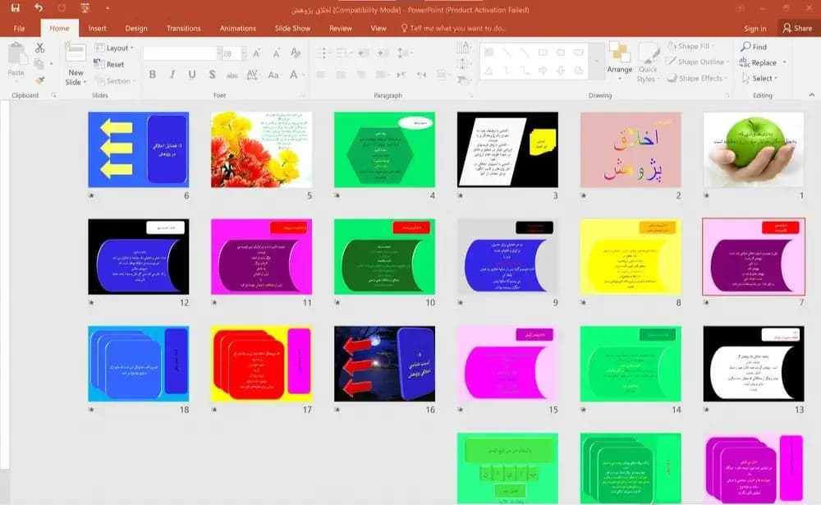Expand the shapes gallery
Image resolution: width=821 pixels, height=505 pixels.
pos(595,62)
